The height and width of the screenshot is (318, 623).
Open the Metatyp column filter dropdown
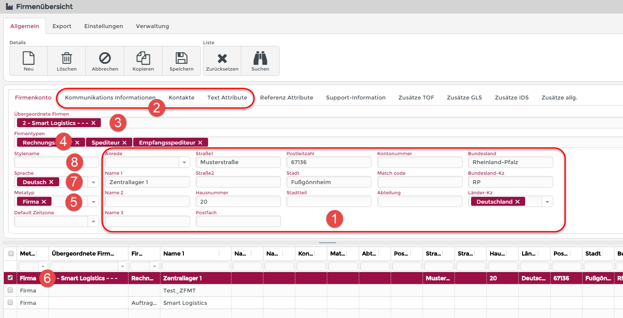pyautogui.click(x=42, y=266)
